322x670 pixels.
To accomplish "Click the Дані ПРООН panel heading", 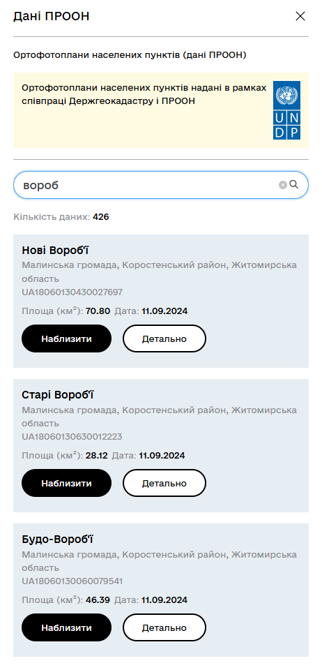I will (51, 16).
